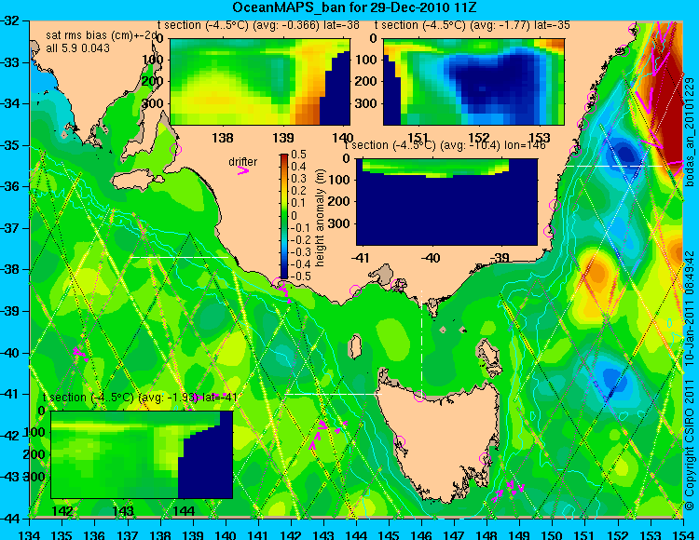Click the white vertical dashed section line at 146E
The height and width of the screenshot is (540, 699).
pos(421,343)
